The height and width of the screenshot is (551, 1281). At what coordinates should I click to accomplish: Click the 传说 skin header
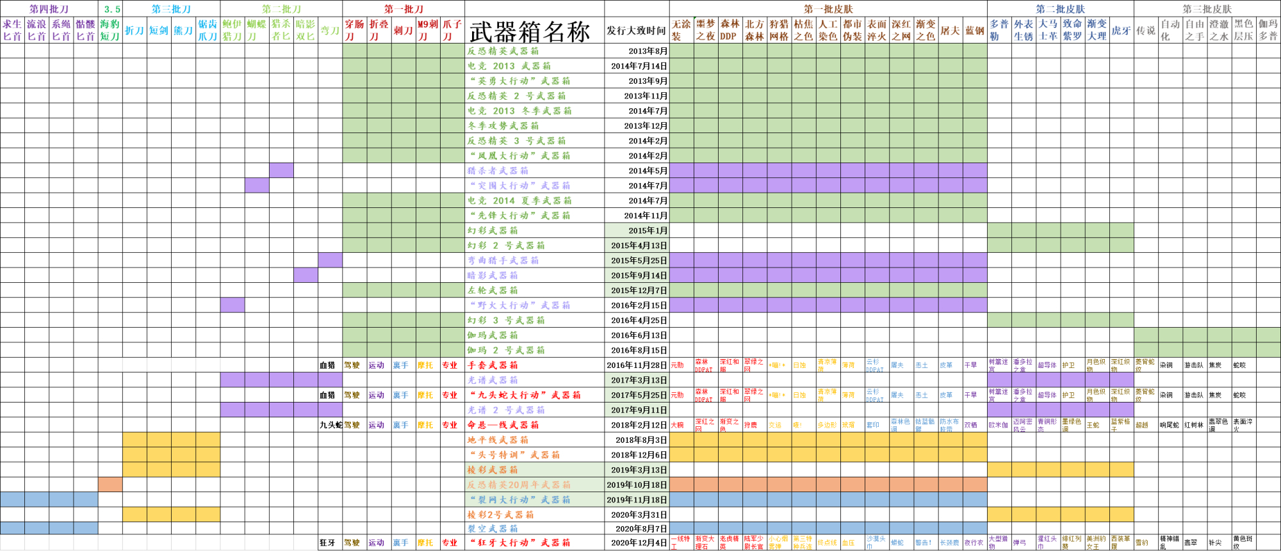(1146, 30)
